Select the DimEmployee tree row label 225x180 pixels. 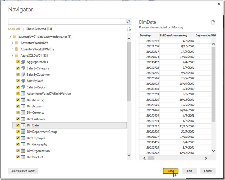pyautogui.click(x=36, y=138)
